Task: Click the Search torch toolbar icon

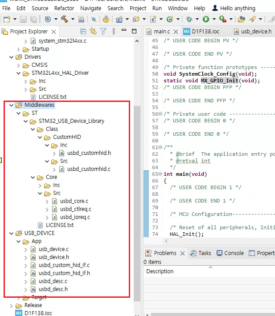Action: [252, 19]
